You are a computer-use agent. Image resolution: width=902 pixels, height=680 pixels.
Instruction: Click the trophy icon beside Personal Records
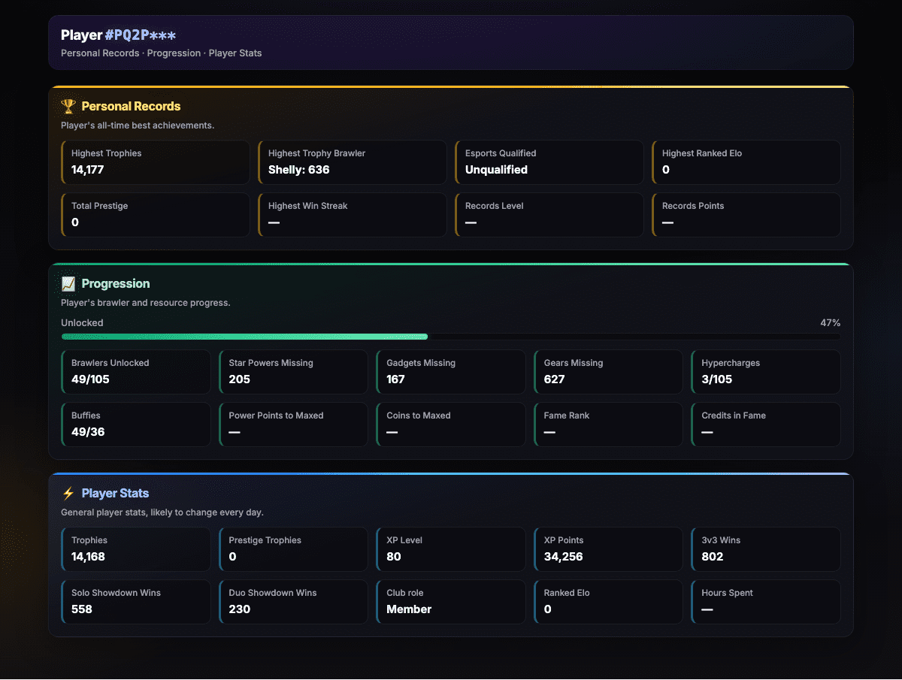coord(68,107)
